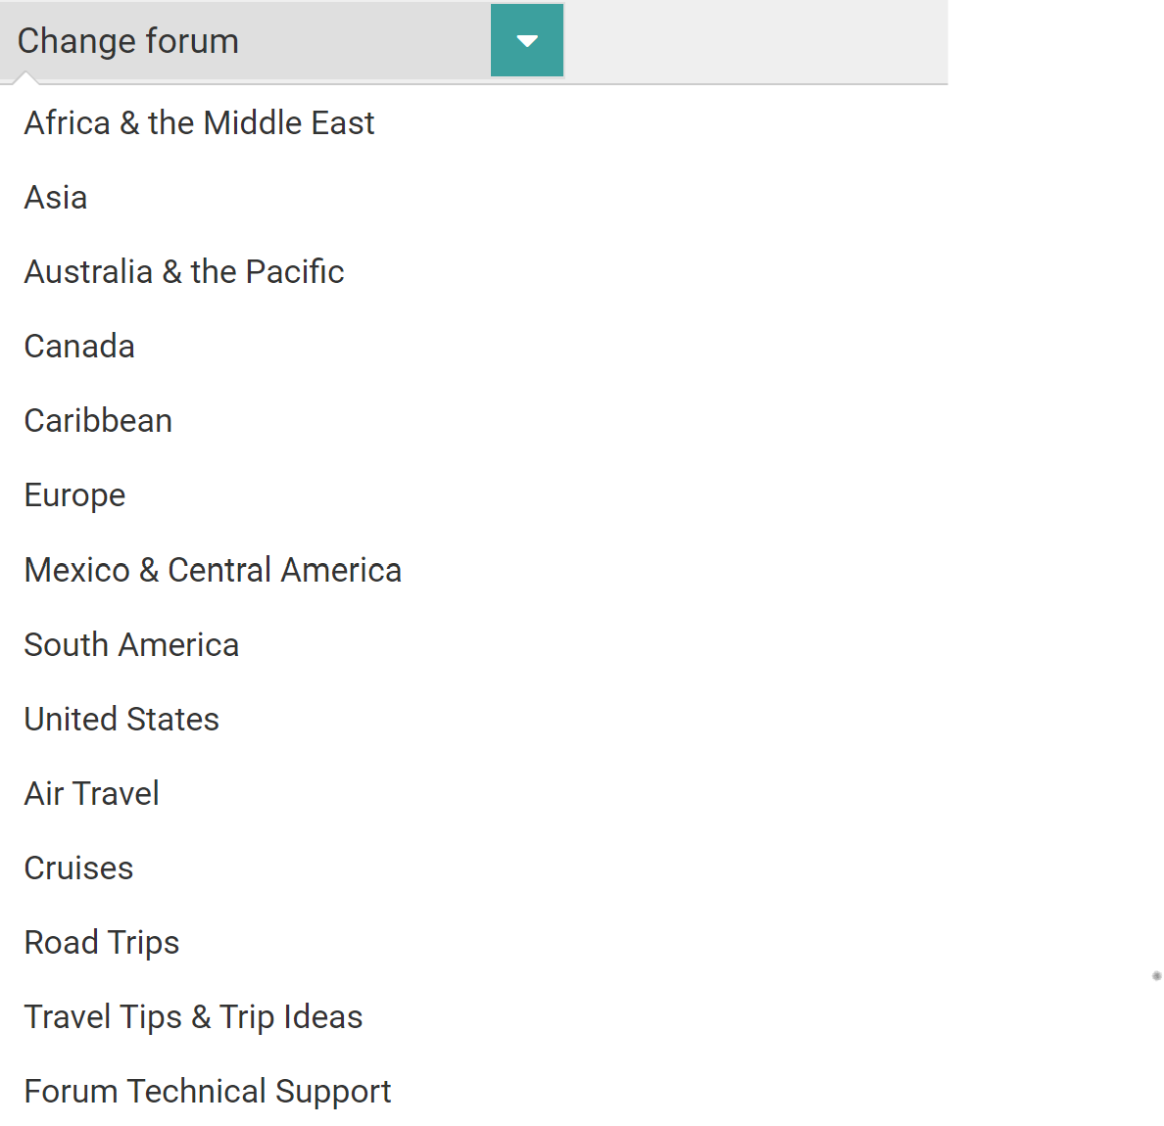Open Travel Tips & Trip Ideas forum
This screenshot has height=1126, width=1164.
(193, 1017)
